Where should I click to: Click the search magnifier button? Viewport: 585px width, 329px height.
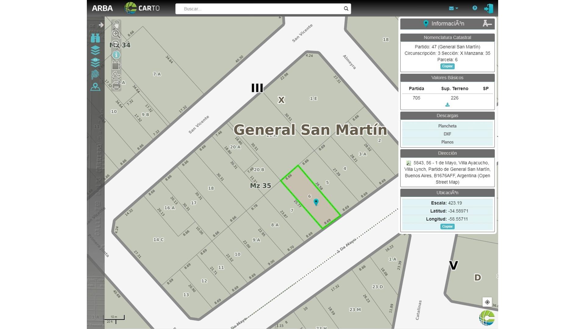tap(346, 9)
